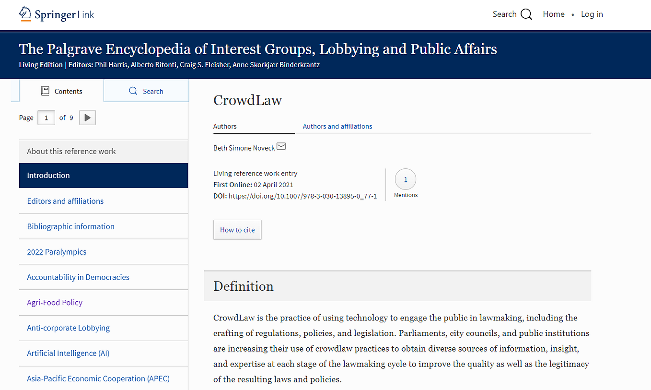This screenshot has height=390, width=651.
Task: Open Accountability in Democracies entry
Action: point(104,277)
